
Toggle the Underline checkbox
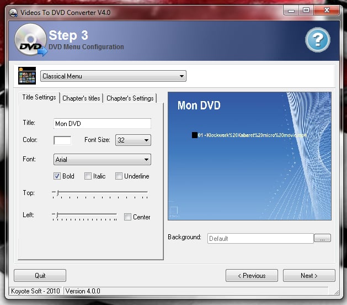pyautogui.click(x=119, y=176)
